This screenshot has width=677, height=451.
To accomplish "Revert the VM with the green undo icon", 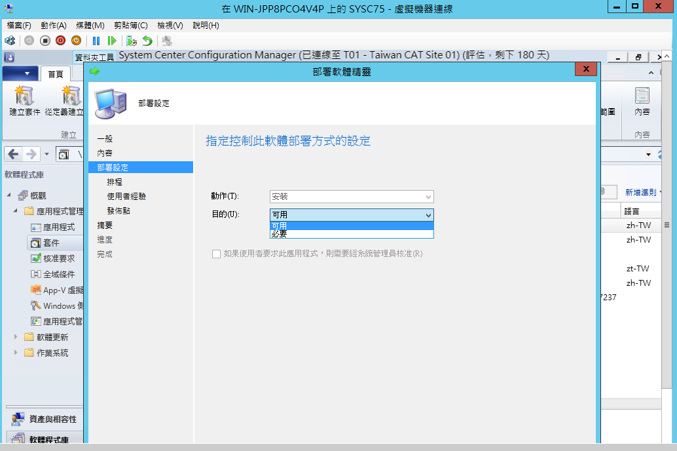I will point(147,41).
